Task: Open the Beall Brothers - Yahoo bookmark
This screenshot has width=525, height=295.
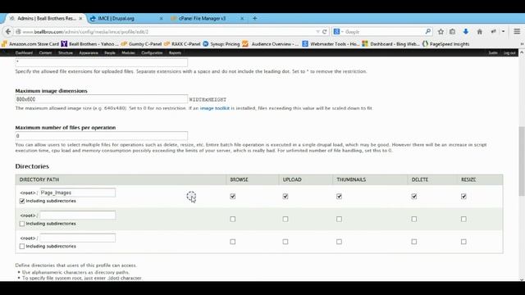Action: [89, 43]
